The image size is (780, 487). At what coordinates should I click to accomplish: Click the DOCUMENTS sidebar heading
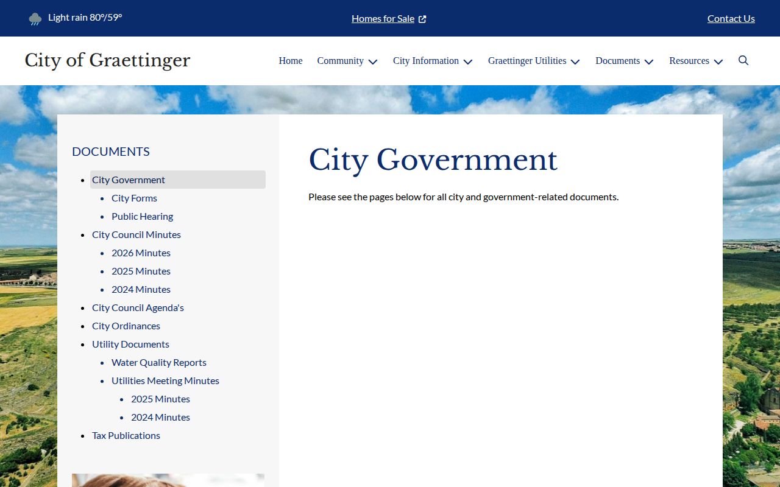(111, 152)
